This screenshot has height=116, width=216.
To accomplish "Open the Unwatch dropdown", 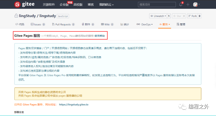I will click(158, 16).
